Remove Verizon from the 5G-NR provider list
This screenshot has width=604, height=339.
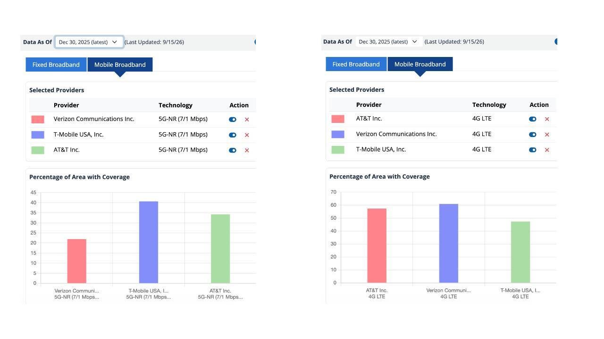[247, 120]
